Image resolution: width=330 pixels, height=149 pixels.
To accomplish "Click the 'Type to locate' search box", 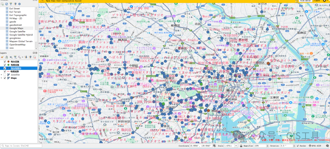I will [21, 146].
